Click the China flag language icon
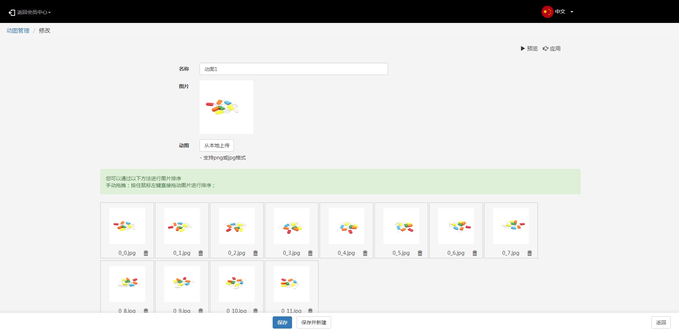 [x=547, y=12]
